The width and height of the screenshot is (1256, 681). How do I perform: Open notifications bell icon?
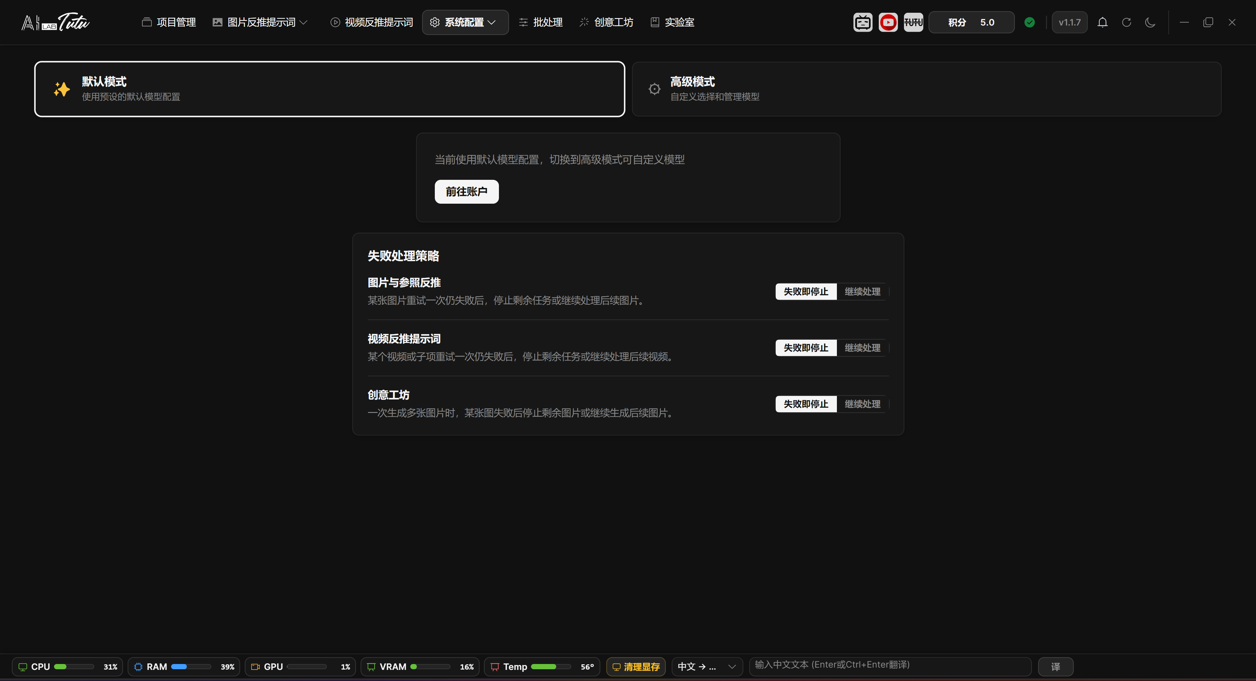coord(1103,23)
